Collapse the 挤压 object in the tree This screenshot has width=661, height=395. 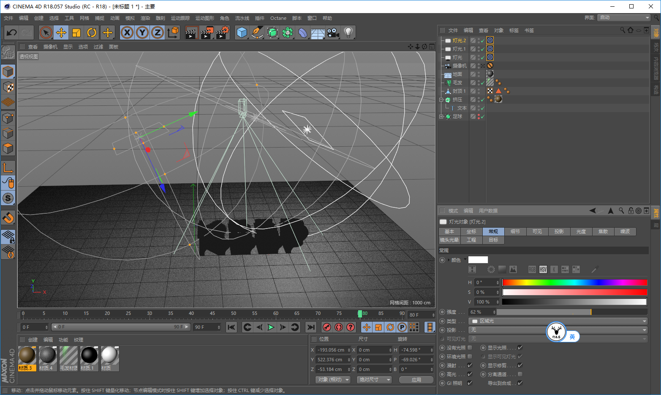[x=441, y=100]
